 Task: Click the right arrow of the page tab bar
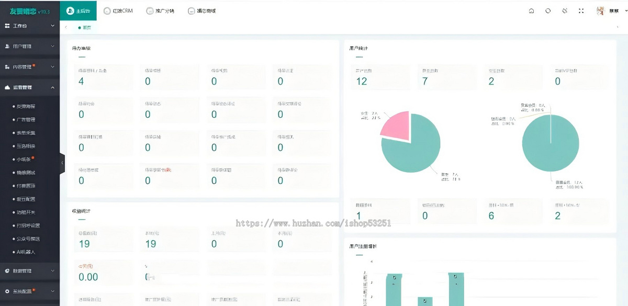[618, 27]
